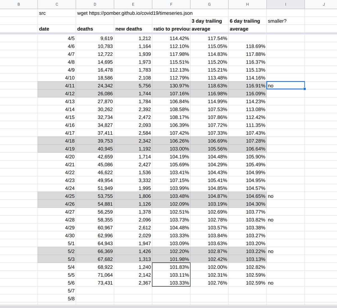Click deaths value 9,619
Viewport: 337px width, 308px height.
click(x=95, y=39)
